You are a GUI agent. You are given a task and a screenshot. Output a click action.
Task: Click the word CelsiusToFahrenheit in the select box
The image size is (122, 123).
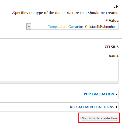[101, 27]
